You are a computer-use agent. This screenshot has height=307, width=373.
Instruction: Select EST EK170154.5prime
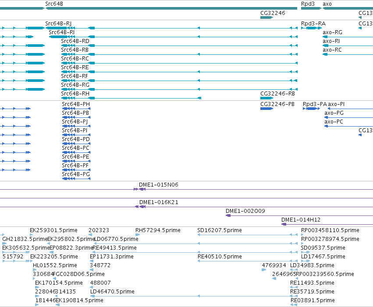pyautogui.click(x=59, y=283)
